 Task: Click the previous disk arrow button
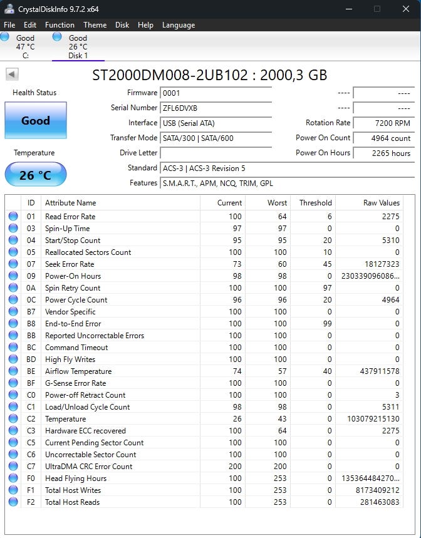pos(12,74)
